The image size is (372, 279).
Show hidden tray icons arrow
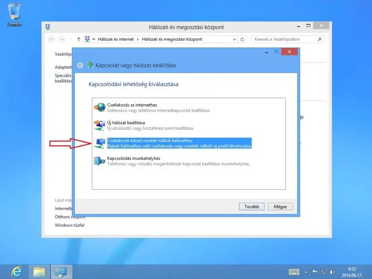tap(307, 272)
